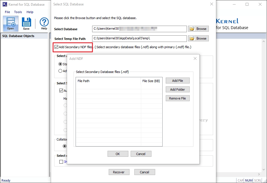Click Browse next to Select Temp File Path
Viewport: 267px width, 183px height.
pyautogui.click(x=198, y=38)
